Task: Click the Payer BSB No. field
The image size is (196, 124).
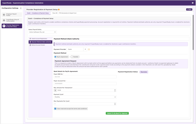Action: [85, 77]
